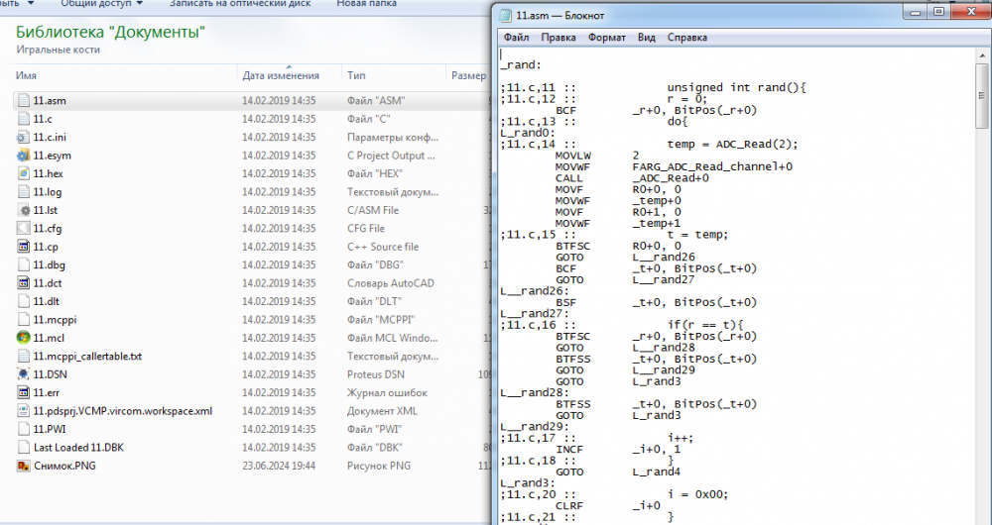Screen dimensions: 992x525
Task: Select the 11.log text document icon
Action: tap(24, 192)
